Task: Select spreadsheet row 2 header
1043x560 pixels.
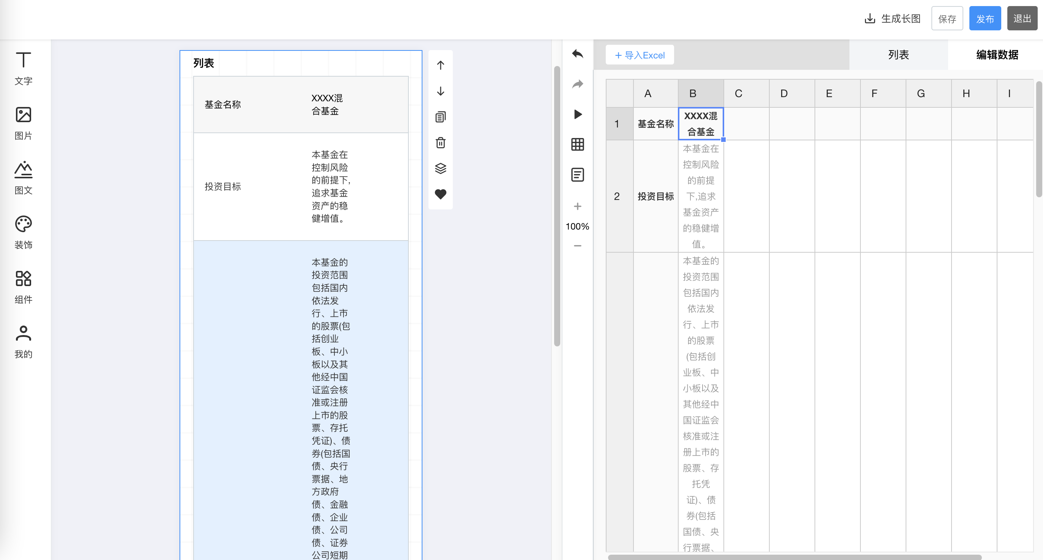Action: (619, 196)
